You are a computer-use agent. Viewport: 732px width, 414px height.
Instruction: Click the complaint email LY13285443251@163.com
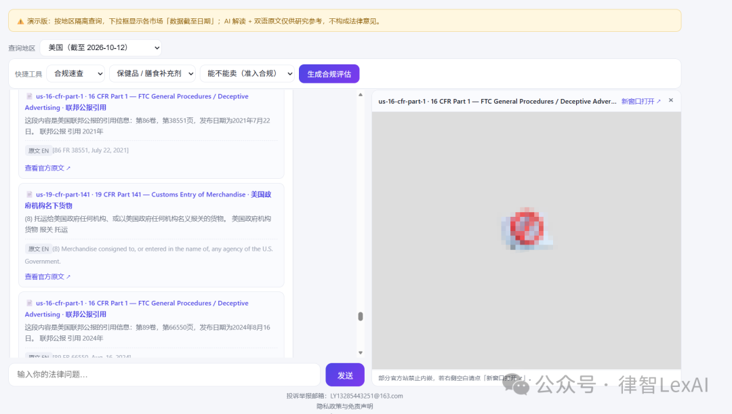tap(367, 396)
